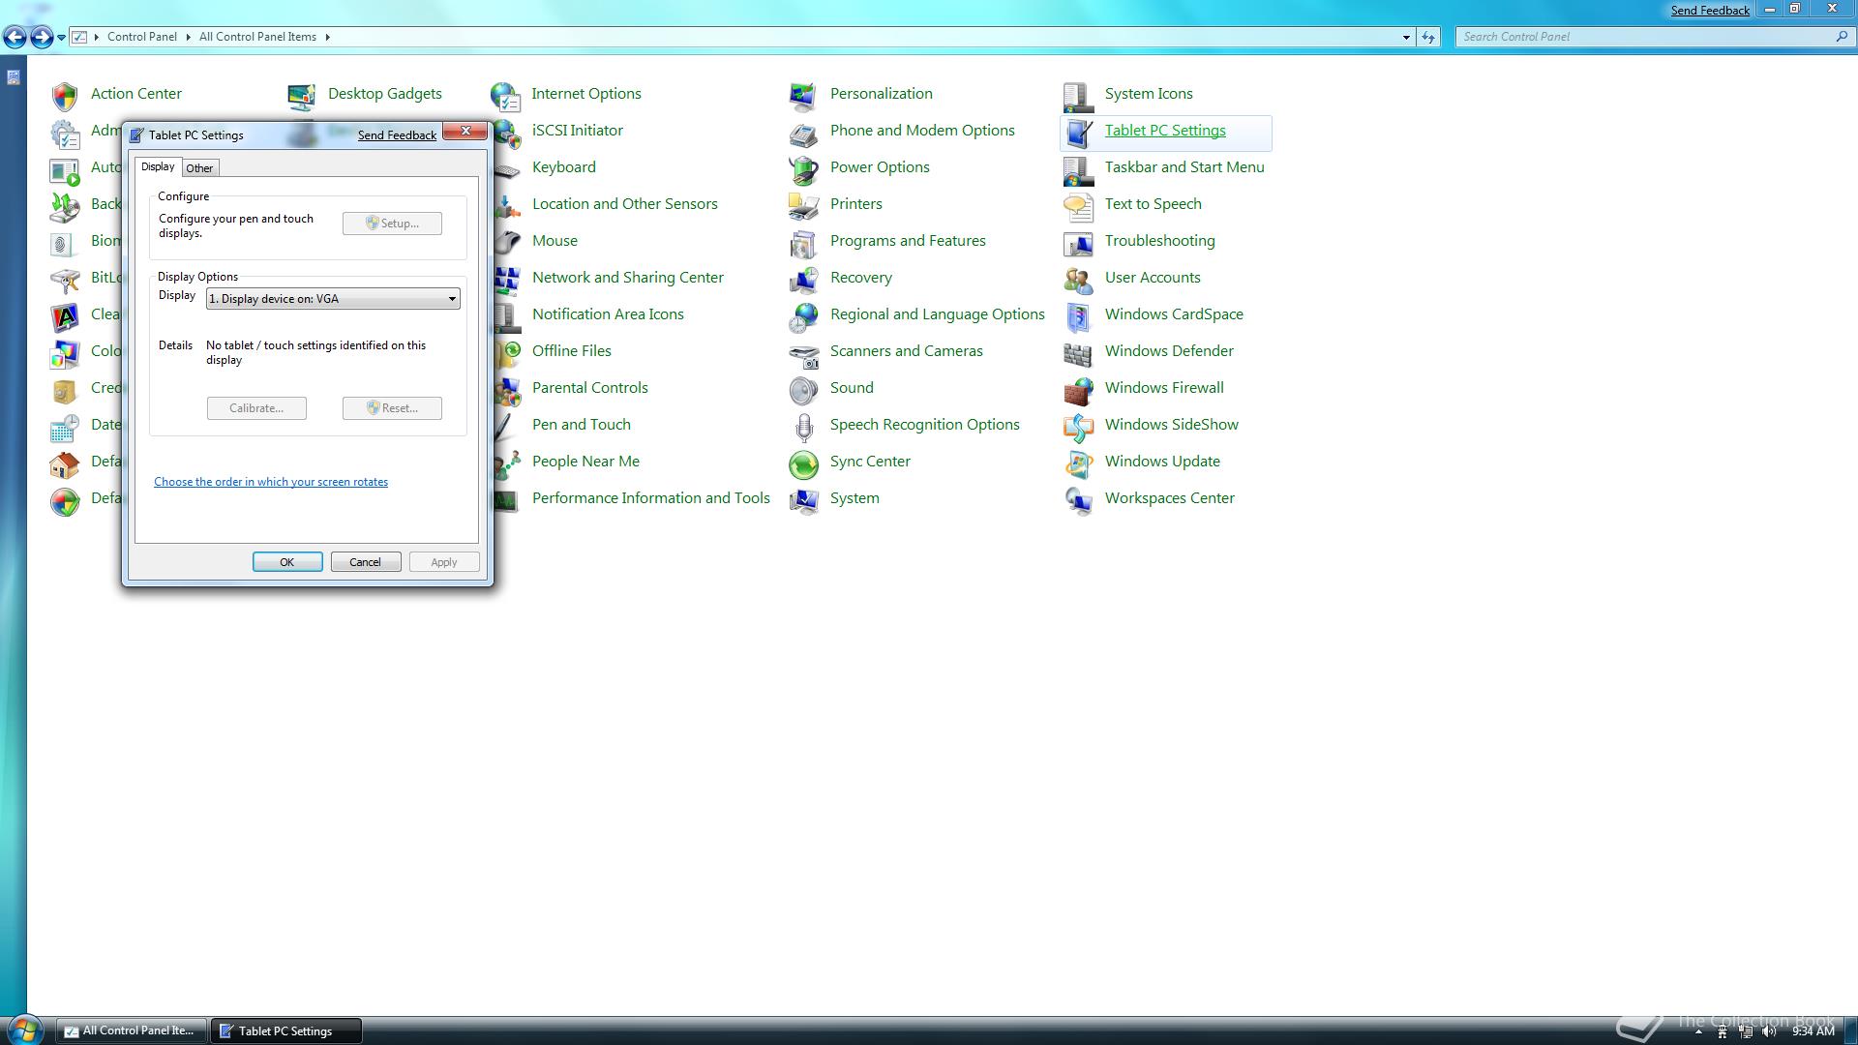Click the Reset button

point(392,408)
